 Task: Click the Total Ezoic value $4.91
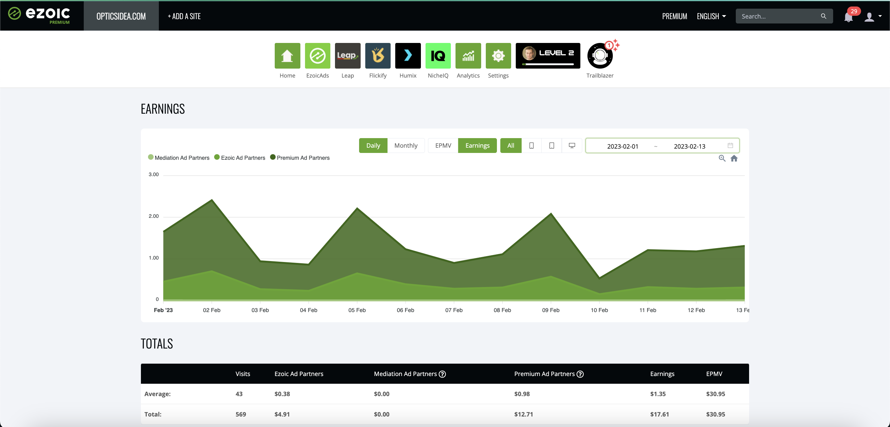[282, 414]
